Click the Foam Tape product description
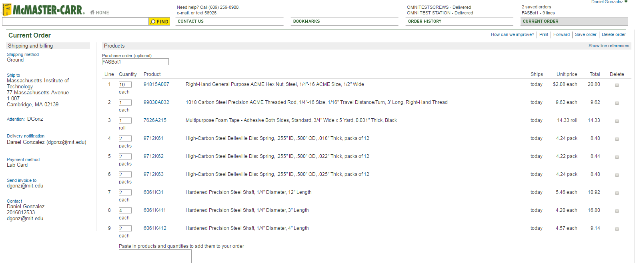This screenshot has width=635, height=263. coord(291,120)
